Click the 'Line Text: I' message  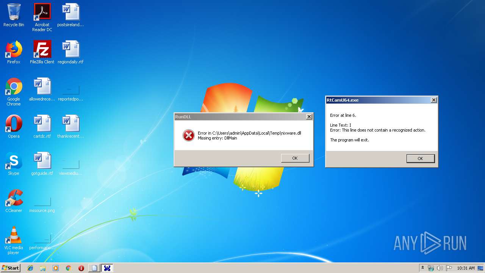341,125
